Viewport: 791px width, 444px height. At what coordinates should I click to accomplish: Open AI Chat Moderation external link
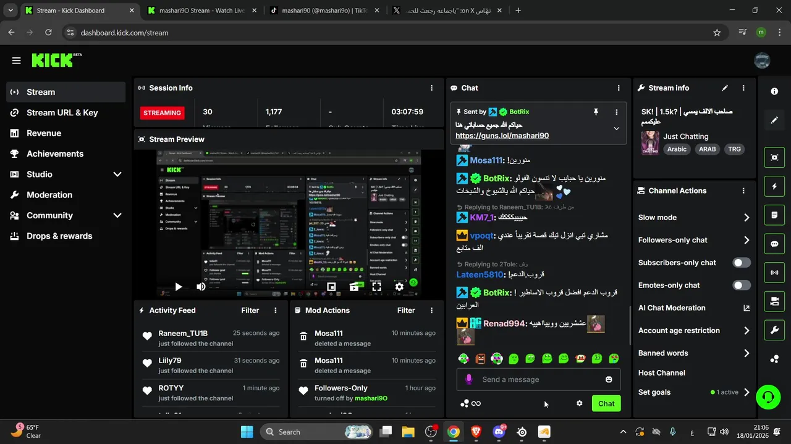(x=747, y=308)
